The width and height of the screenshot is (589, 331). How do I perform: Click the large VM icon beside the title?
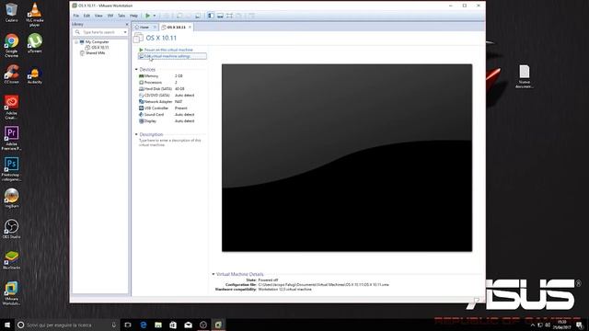(138, 38)
